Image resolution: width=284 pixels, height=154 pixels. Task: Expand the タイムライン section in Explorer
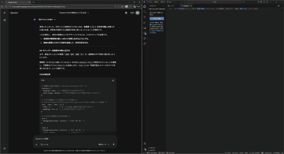(x=153, y=150)
